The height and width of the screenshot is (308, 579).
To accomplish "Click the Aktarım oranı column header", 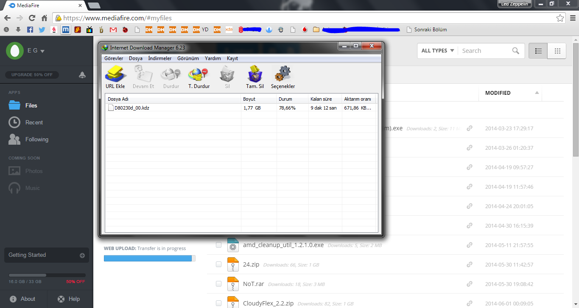I will (359, 99).
